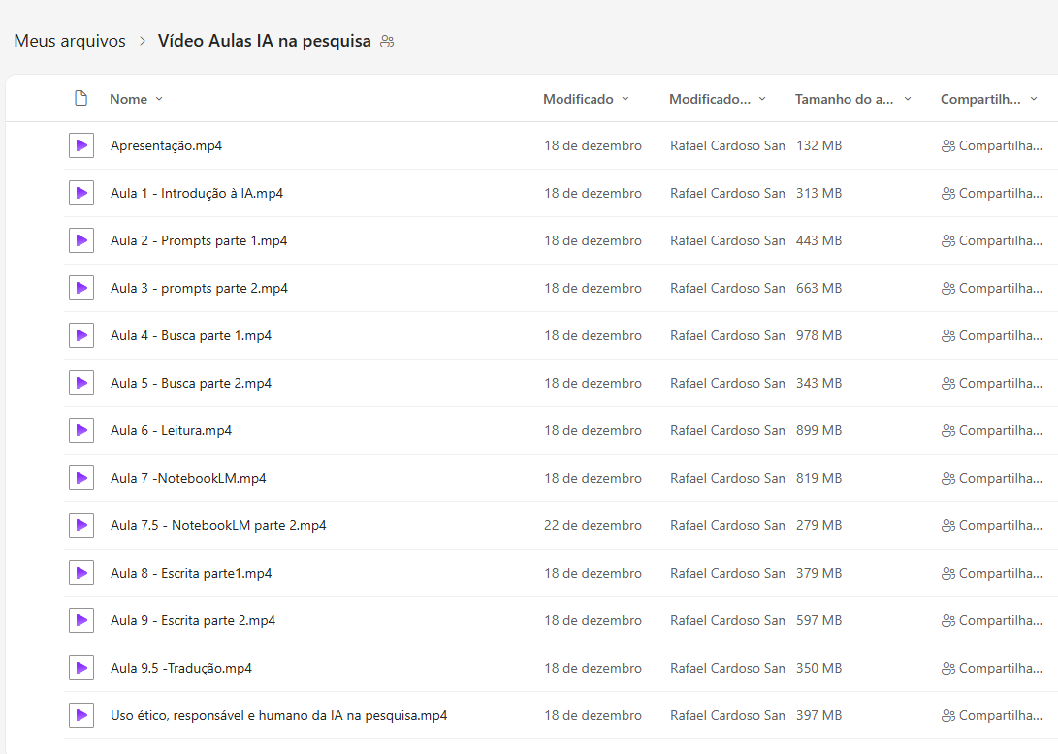
Task: Click the 22 de dezembro modified date
Action: (x=593, y=525)
